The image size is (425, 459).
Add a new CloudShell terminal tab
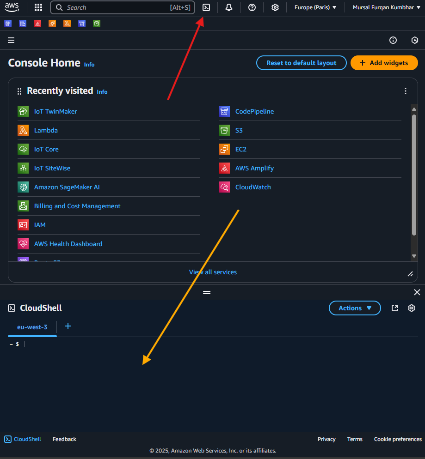tap(68, 326)
